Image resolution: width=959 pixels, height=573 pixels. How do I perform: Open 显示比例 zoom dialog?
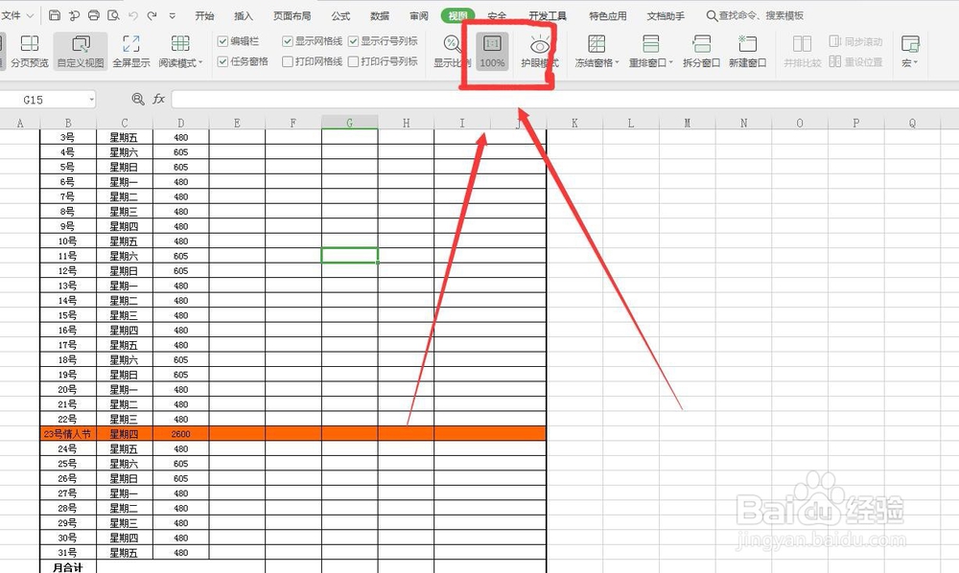point(451,56)
